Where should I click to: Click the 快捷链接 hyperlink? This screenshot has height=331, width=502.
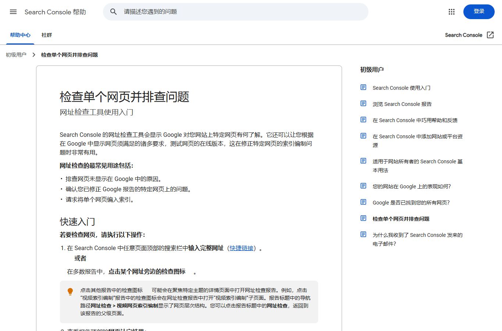(x=242, y=248)
